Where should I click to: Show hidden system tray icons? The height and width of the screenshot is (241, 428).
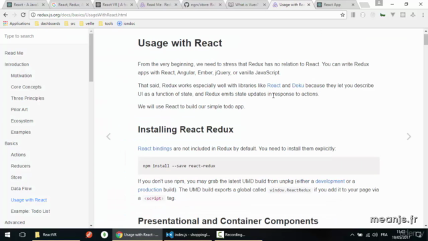(352, 235)
